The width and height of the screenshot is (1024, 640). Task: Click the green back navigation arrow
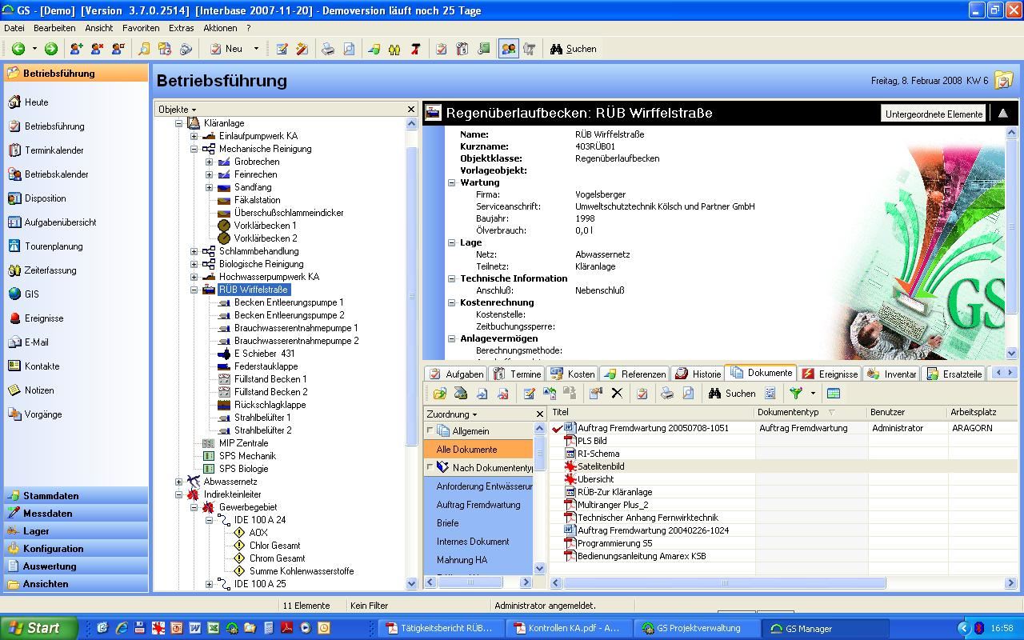click(x=18, y=49)
